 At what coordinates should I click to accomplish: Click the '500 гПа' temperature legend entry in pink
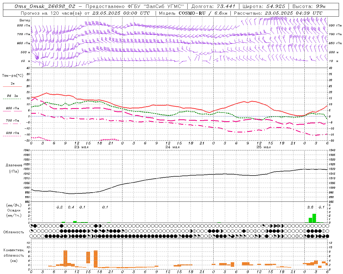[12, 134]
